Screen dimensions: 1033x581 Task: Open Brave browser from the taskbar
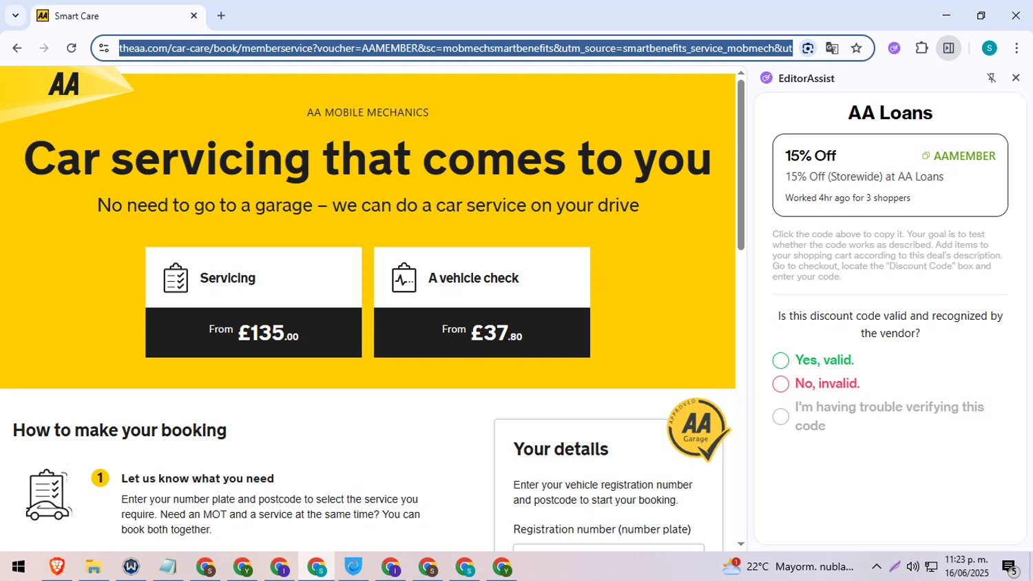(56, 567)
